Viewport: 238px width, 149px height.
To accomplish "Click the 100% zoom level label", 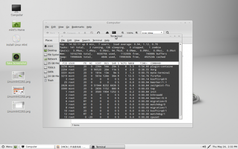I will 130,33.
